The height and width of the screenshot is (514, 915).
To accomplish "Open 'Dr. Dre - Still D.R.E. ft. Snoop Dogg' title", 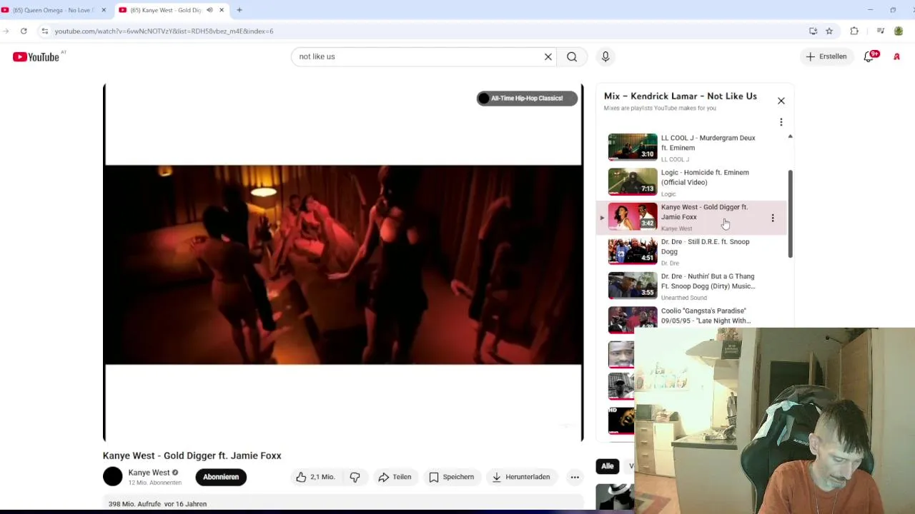I will [705, 246].
